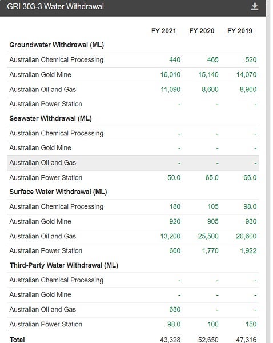Click the 16,010 Gold Mine groundwater value
The height and width of the screenshot is (343, 273).
[x=171, y=74]
